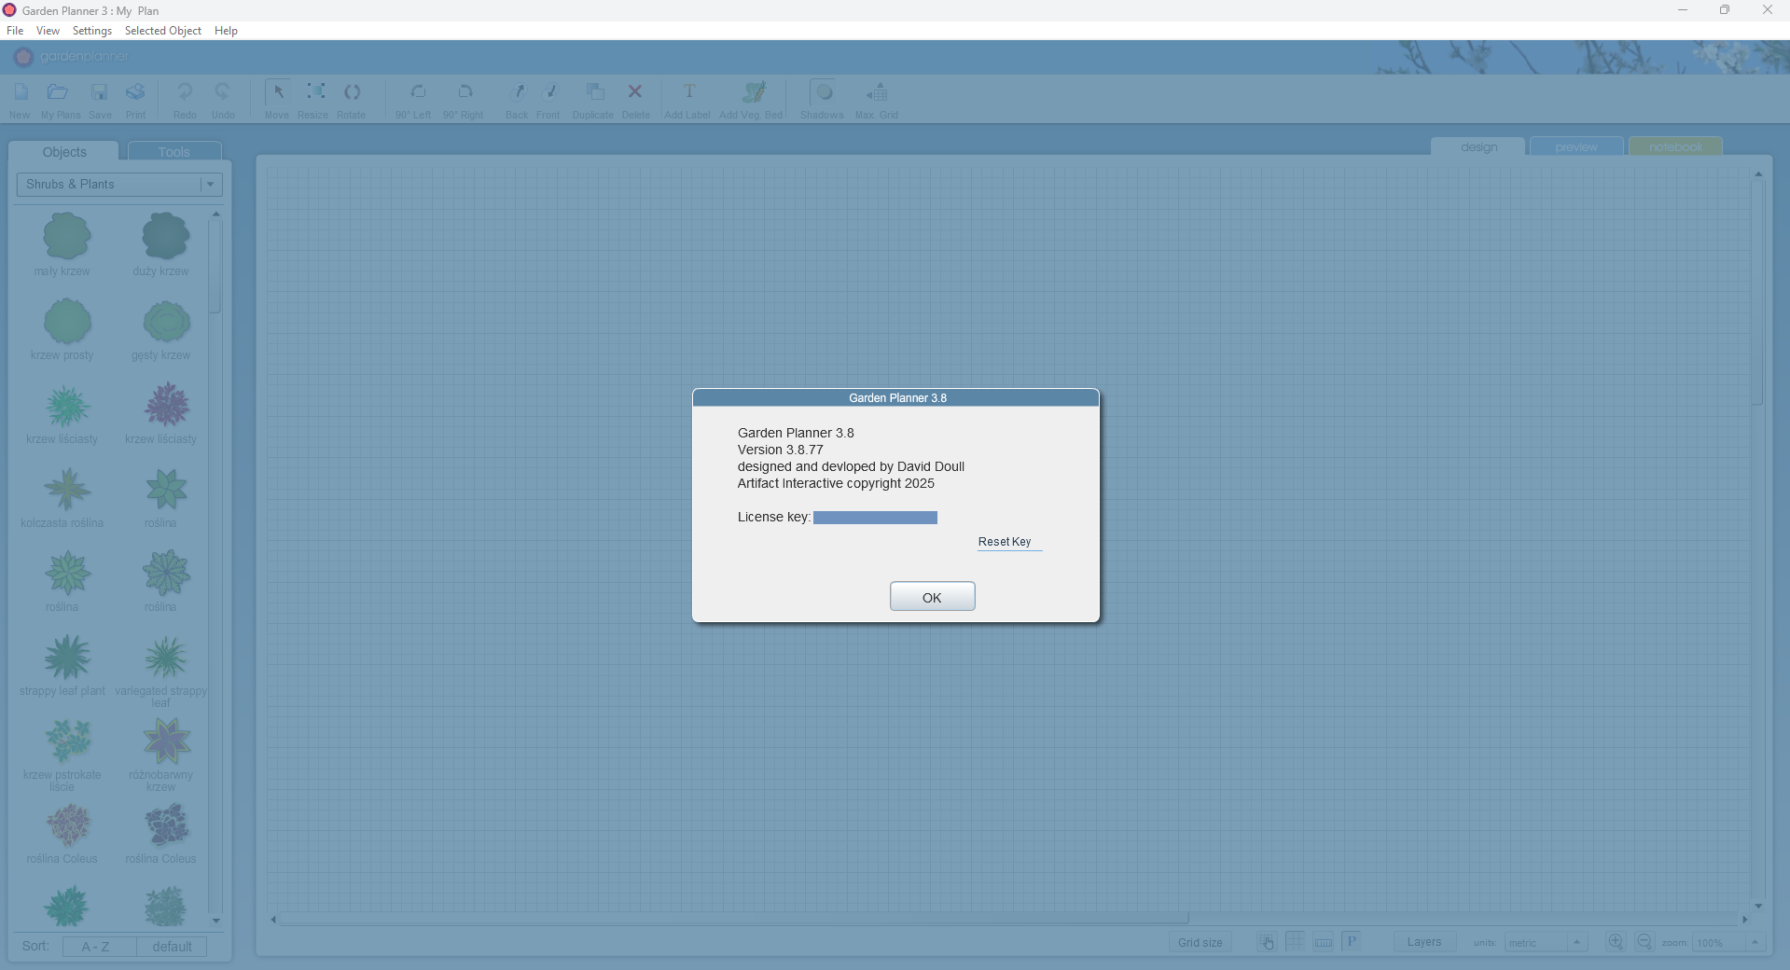The height and width of the screenshot is (970, 1790).
Task: Open the View menu
Action: pyautogui.click(x=48, y=31)
